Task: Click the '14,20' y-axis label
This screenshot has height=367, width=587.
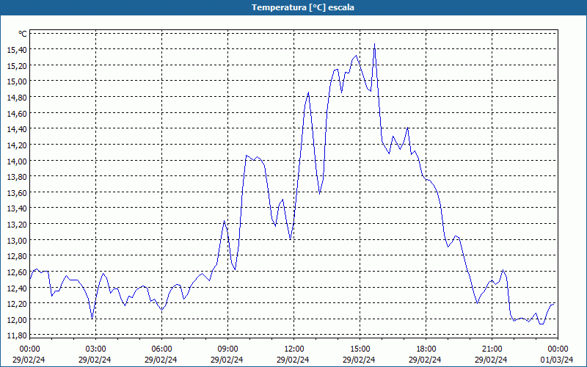Action: pyautogui.click(x=17, y=145)
